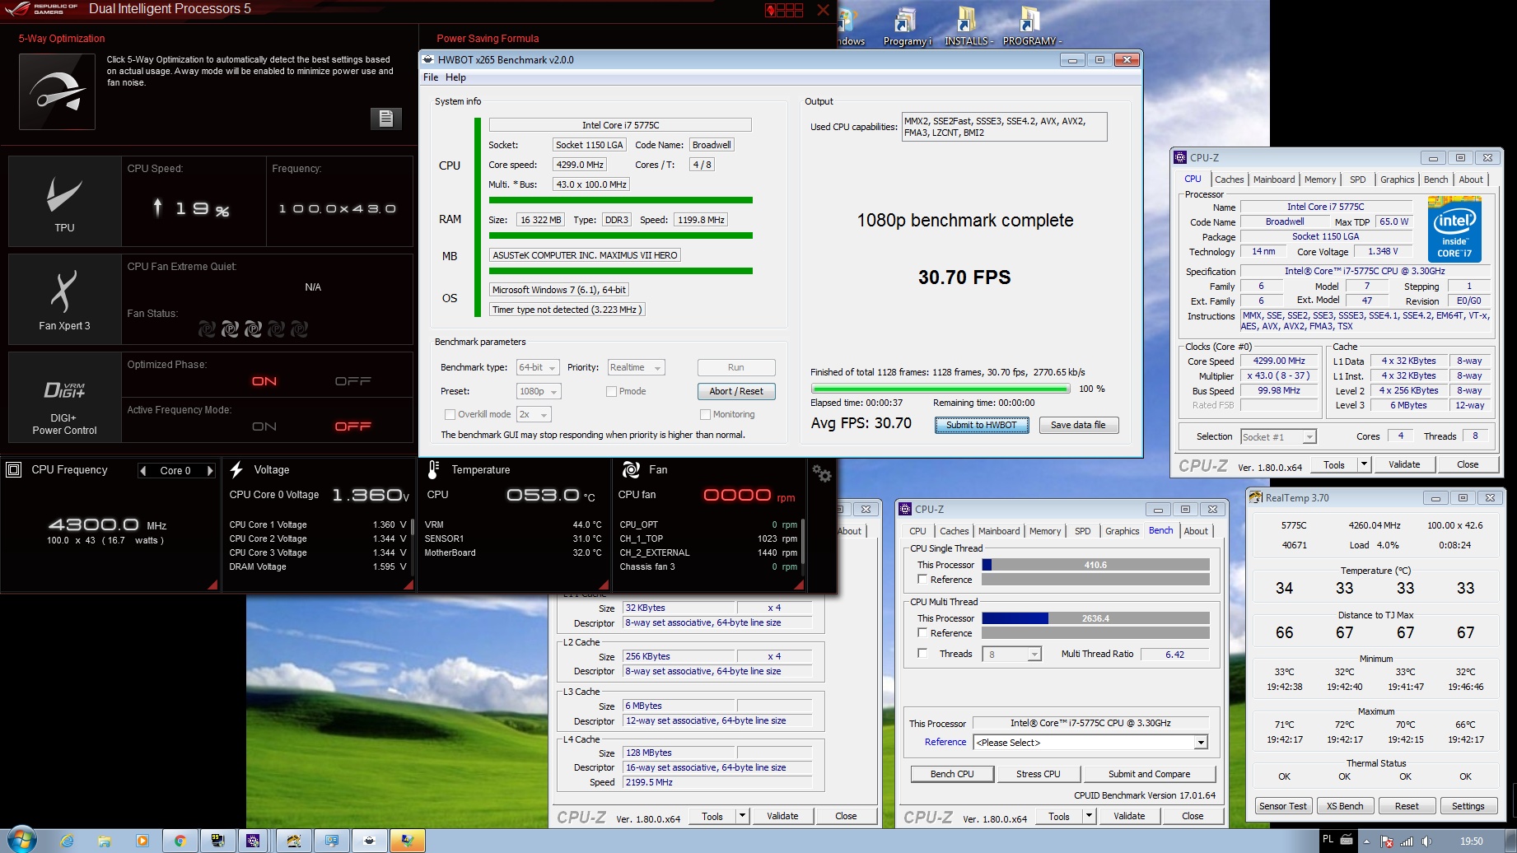Screen dimensions: 1517x853
Task: Click Submit and Compare button
Action: coord(1149,774)
